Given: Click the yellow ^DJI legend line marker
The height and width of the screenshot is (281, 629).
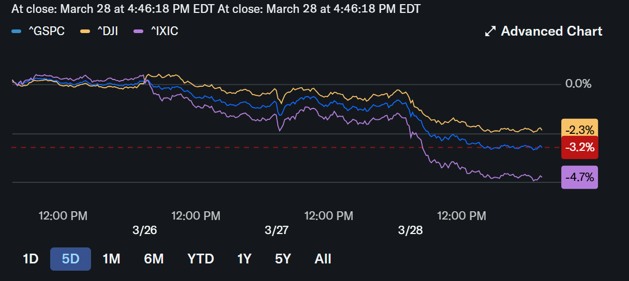Looking at the screenshot, I should pos(84,32).
